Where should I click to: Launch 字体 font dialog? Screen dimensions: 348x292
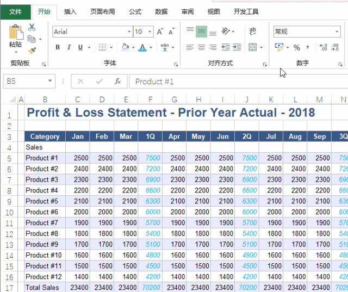pyautogui.click(x=176, y=64)
